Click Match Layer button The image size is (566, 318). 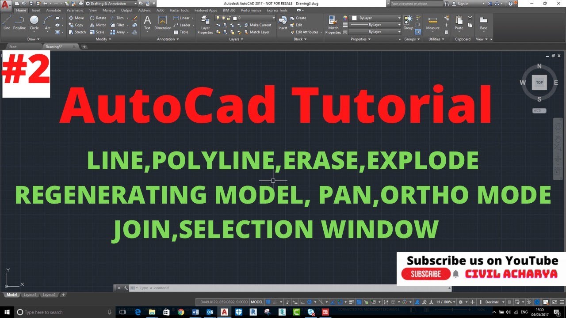(x=256, y=32)
